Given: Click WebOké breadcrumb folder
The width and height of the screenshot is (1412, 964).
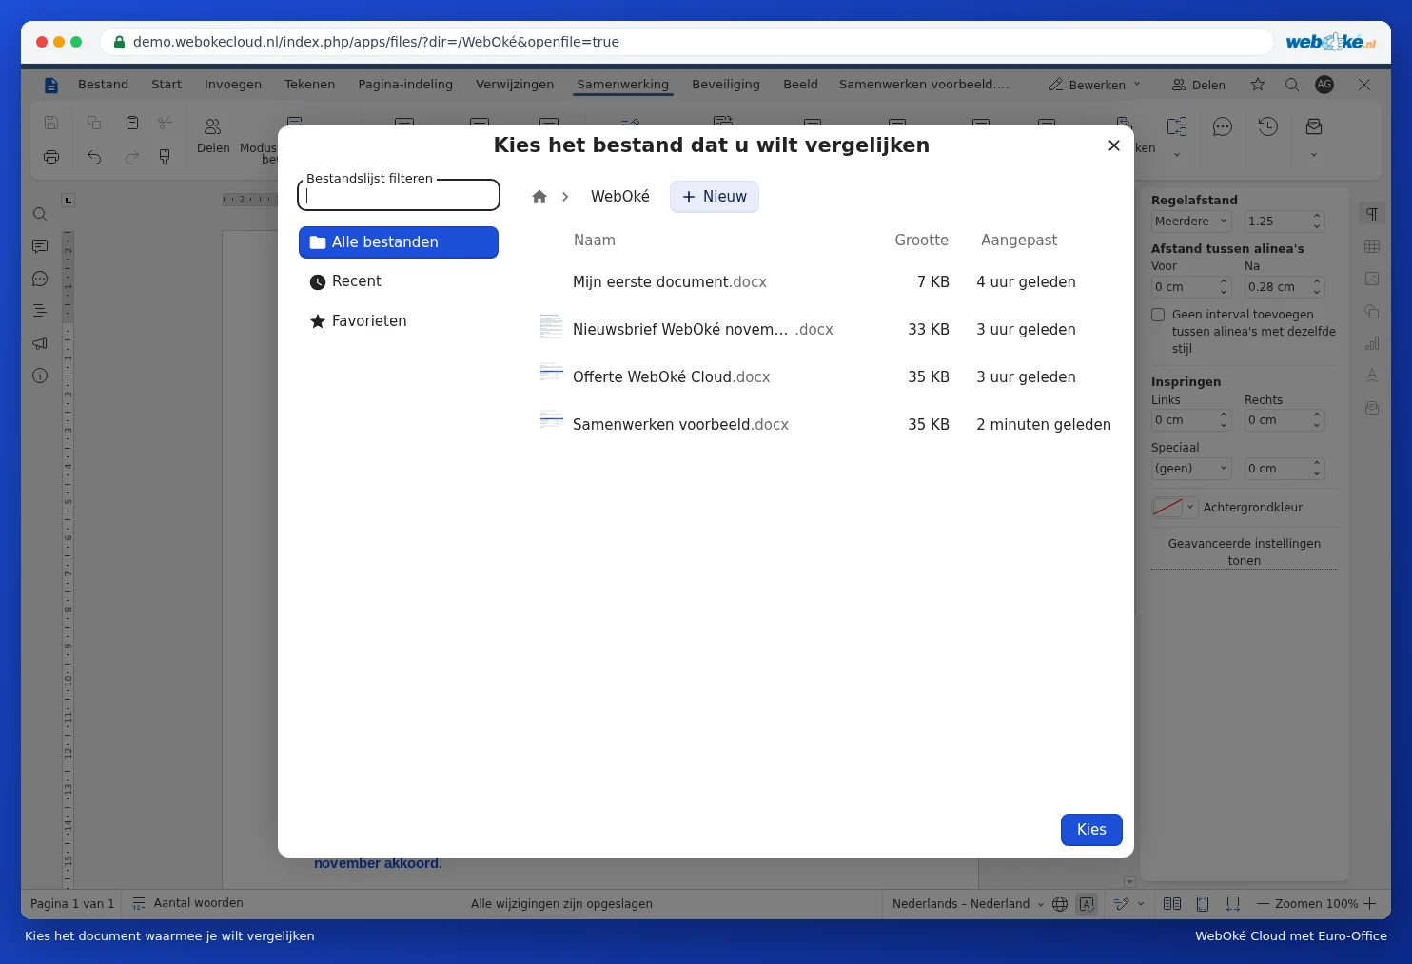Looking at the screenshot, I should (x=620, y=197).
